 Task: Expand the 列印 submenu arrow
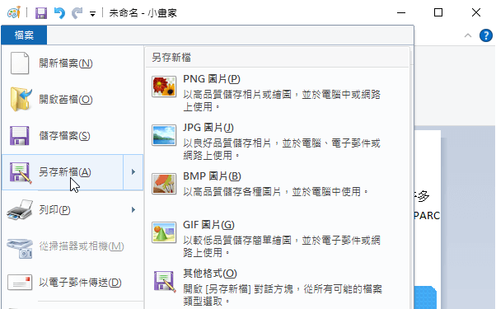coord(133,209)
